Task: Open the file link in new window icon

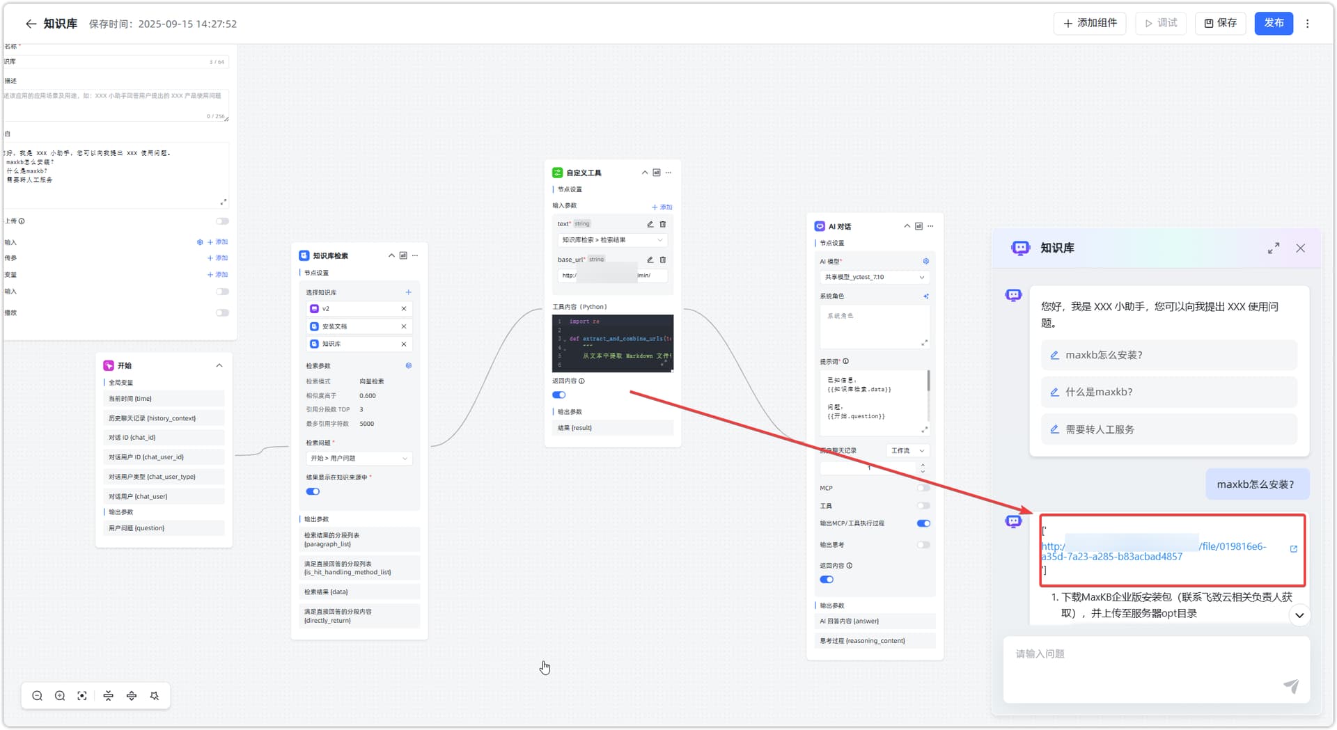Action: [1294, 549]
